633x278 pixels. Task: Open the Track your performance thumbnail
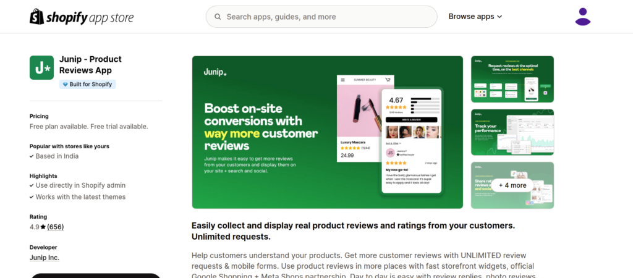512,132
